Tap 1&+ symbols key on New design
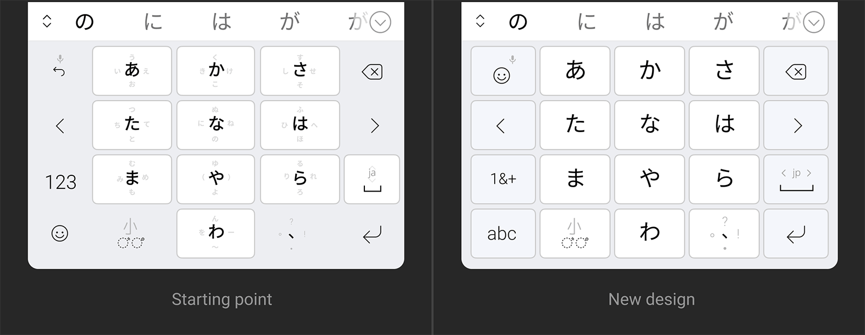Image resolution: width=865 pixels, height=335 pixels. coord(503,179)
